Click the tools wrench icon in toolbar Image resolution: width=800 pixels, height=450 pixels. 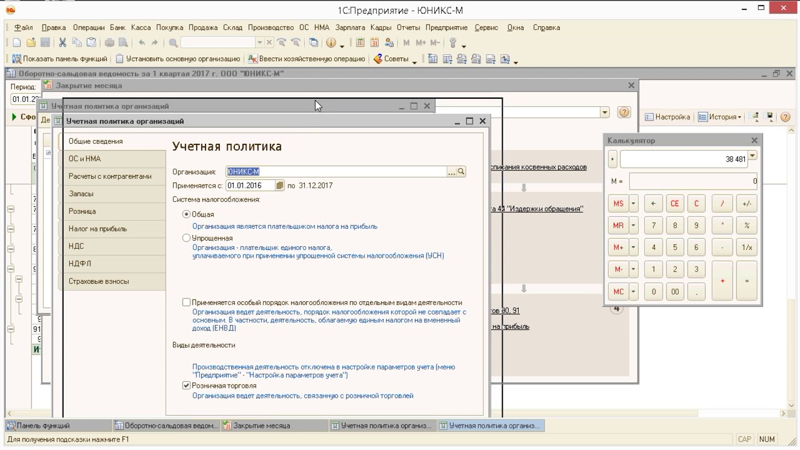click(454, 42)
